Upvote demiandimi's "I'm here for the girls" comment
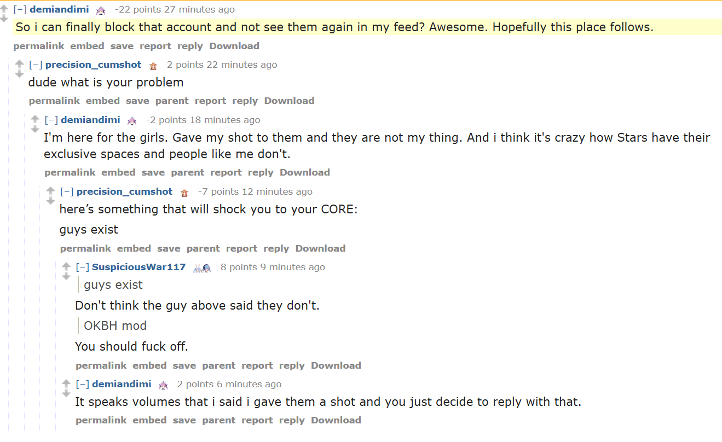This screenshot has height=442, width=722. tap(35, 119)
